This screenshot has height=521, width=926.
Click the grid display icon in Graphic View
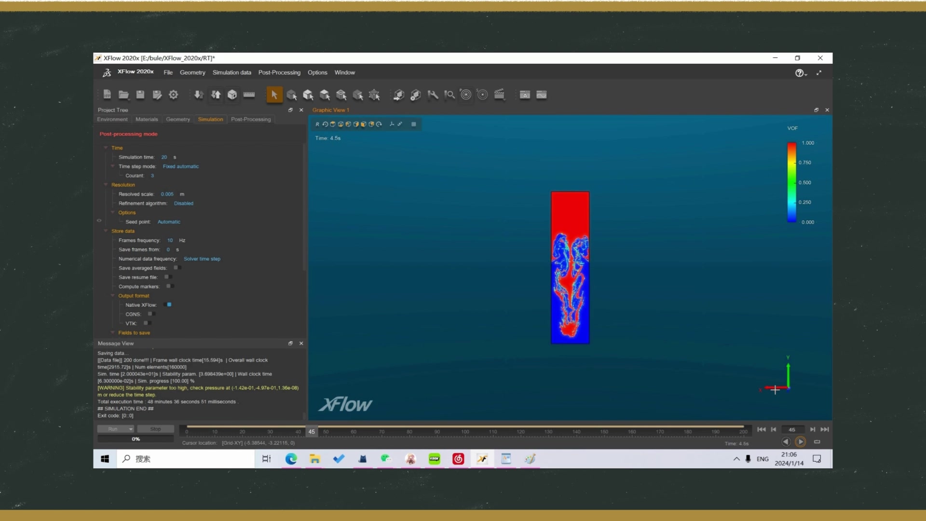(413, 124)
